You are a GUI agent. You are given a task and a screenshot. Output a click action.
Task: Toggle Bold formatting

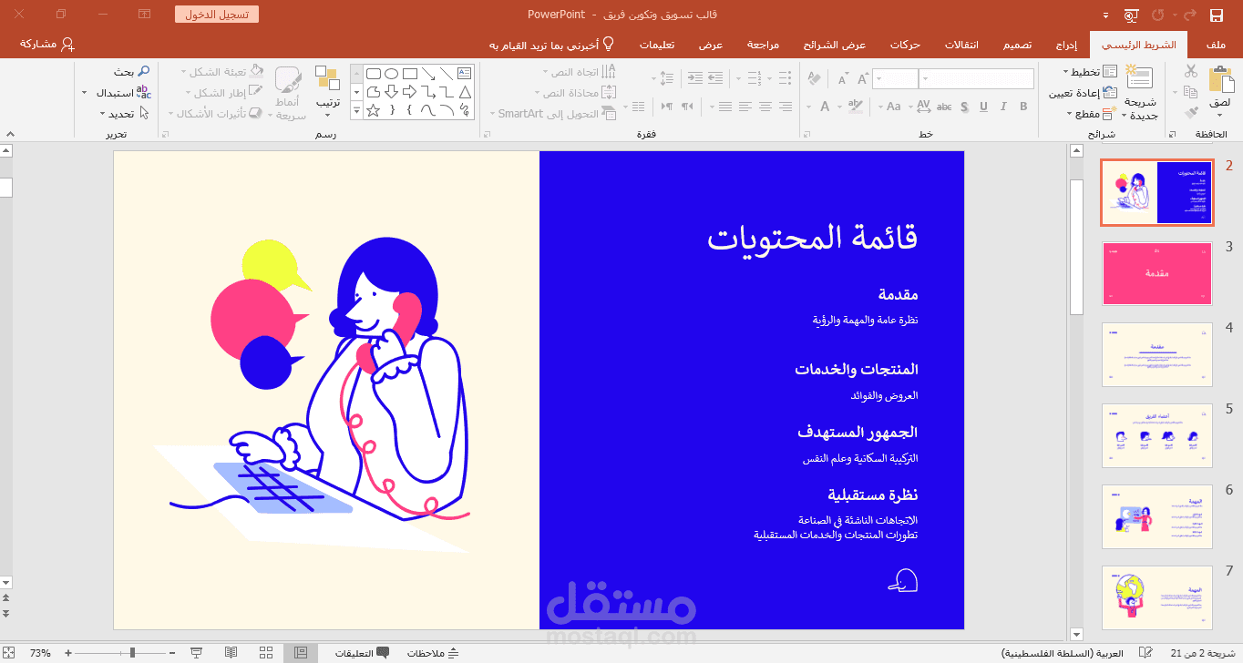coord(1023,107)
